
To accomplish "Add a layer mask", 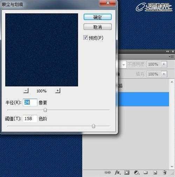I will (127, 172).
